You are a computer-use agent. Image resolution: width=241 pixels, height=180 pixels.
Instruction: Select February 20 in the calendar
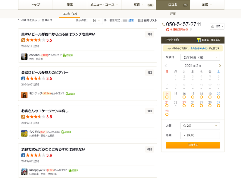click(219, 95)
